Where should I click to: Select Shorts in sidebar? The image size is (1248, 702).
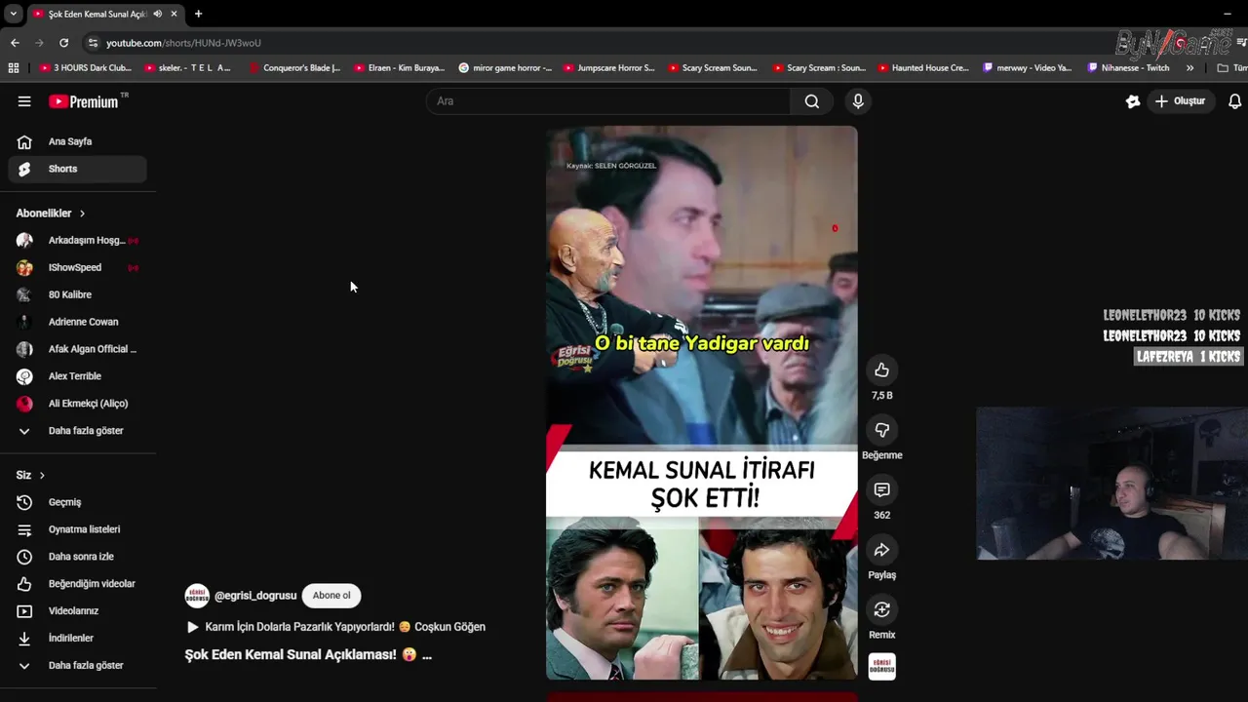tap(78, 169)
